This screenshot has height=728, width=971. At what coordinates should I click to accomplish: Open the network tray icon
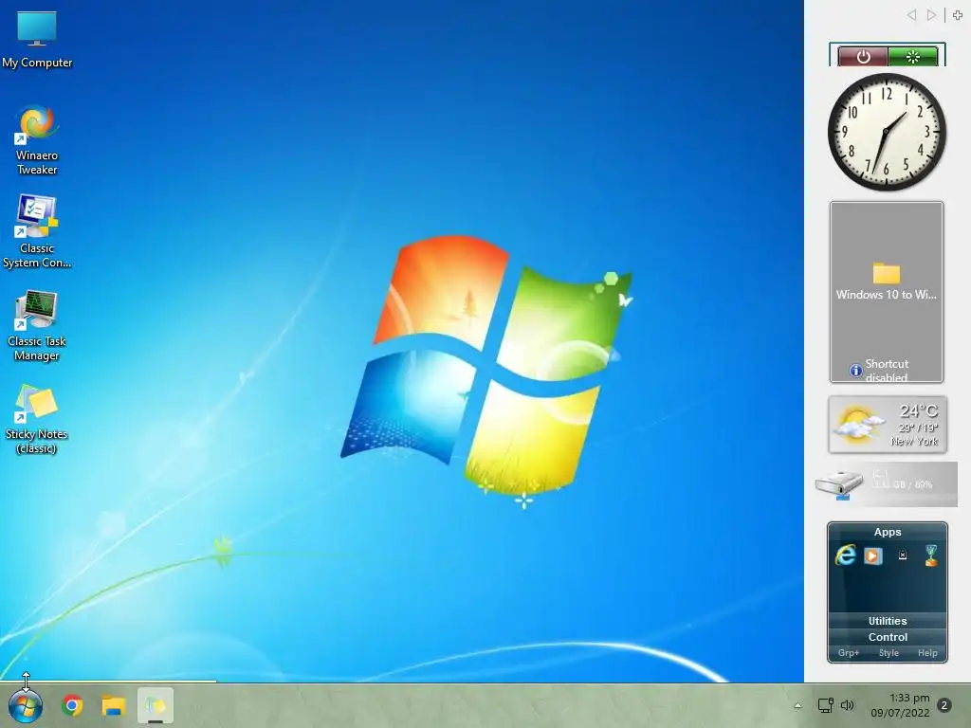(x=826, y=705)
